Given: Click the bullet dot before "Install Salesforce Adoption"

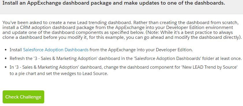Looking at the screenshot, I should click(x=6, y=50).
